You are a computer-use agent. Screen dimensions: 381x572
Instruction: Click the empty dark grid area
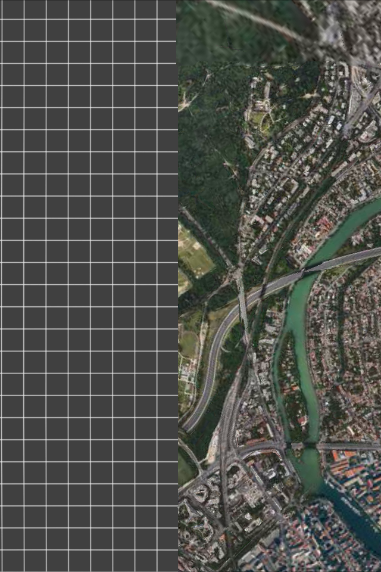pos(88,286)
